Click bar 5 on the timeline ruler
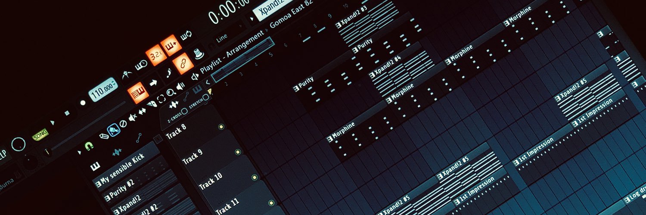Screen dimensions: 646x215 coord(271,54)
